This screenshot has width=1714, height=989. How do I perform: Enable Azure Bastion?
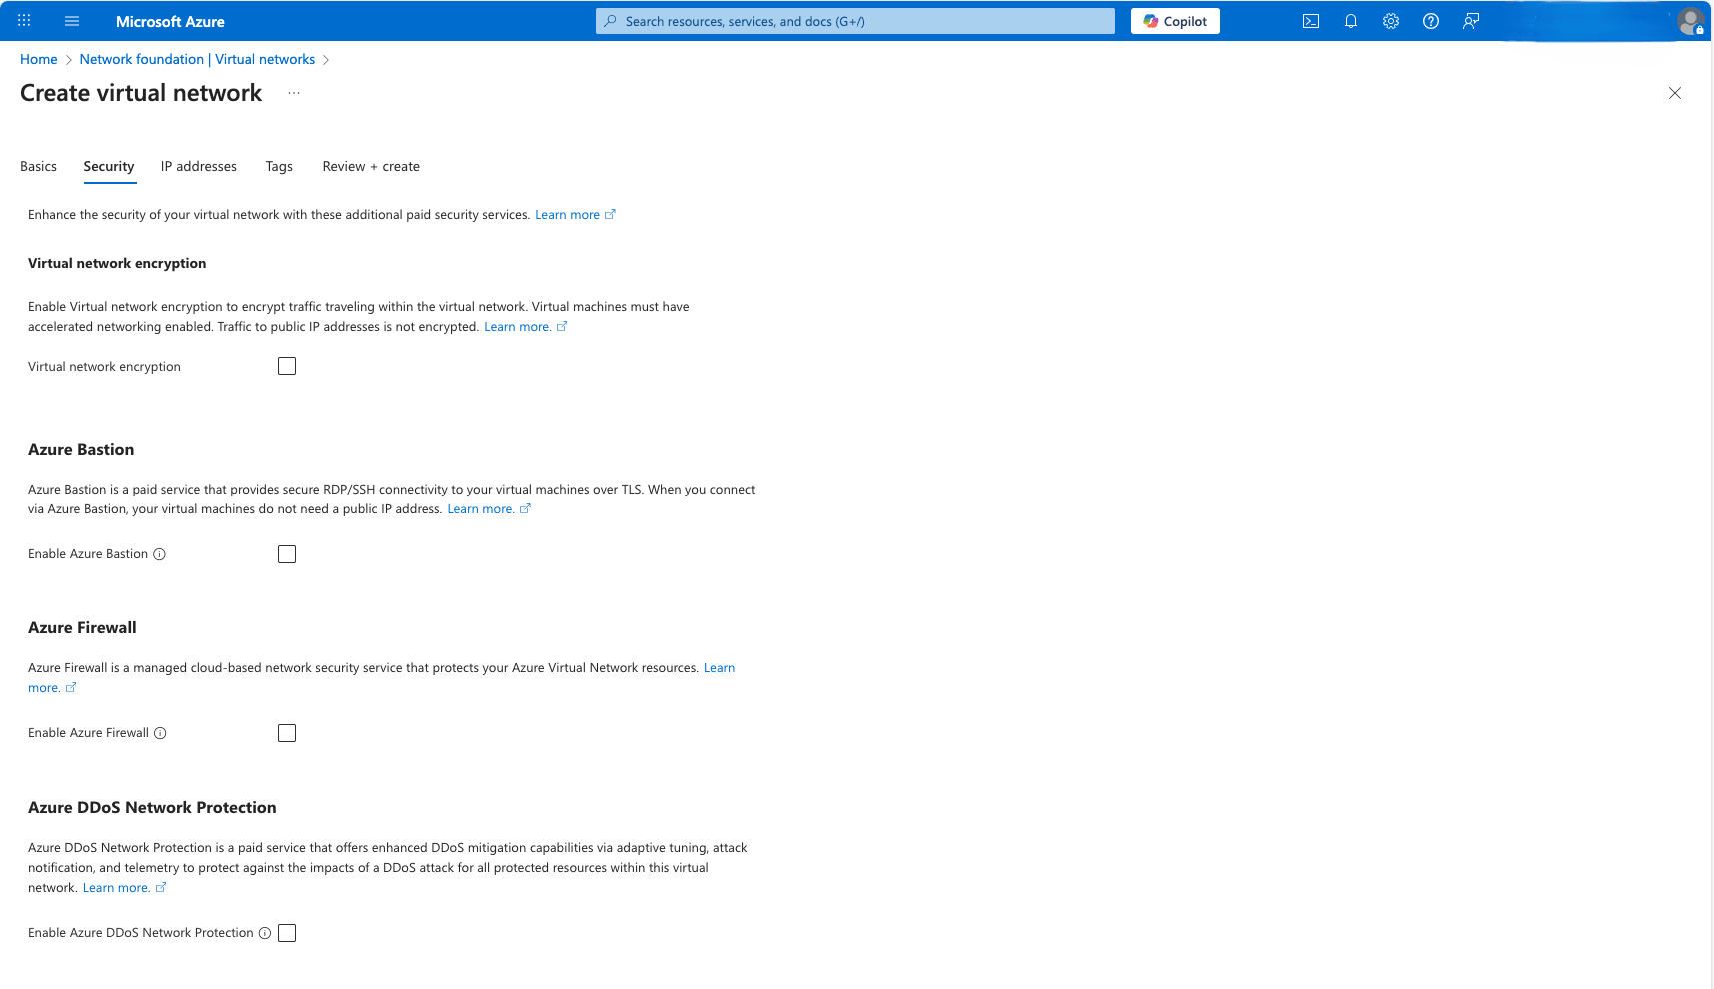click(287, 553)
